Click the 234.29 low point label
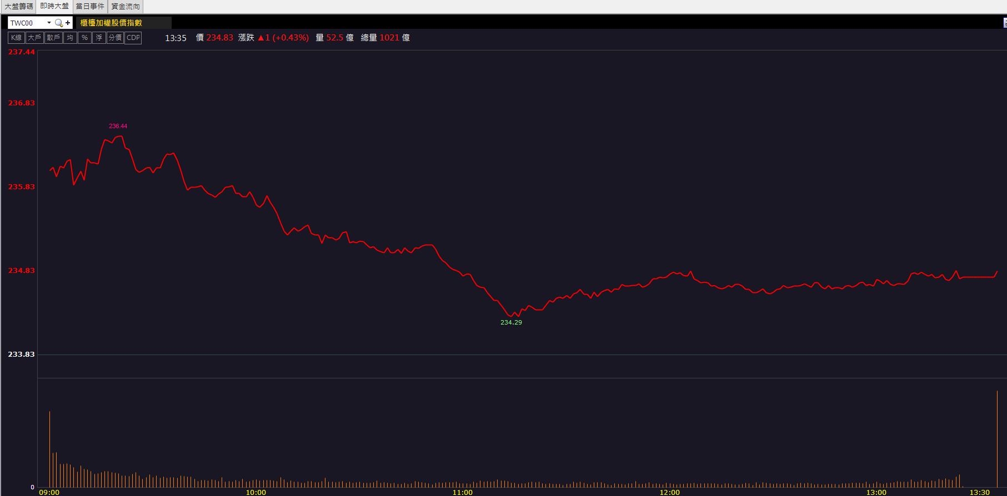Screen dimensions: 1007x496 click(x=511, y=322)
